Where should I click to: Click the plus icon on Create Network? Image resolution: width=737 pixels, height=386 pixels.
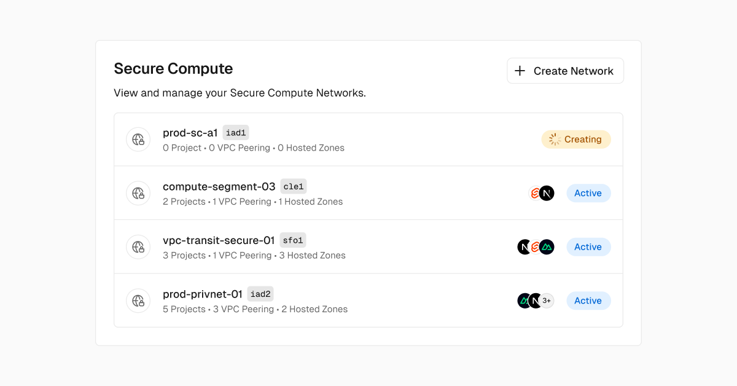(521, 70)
